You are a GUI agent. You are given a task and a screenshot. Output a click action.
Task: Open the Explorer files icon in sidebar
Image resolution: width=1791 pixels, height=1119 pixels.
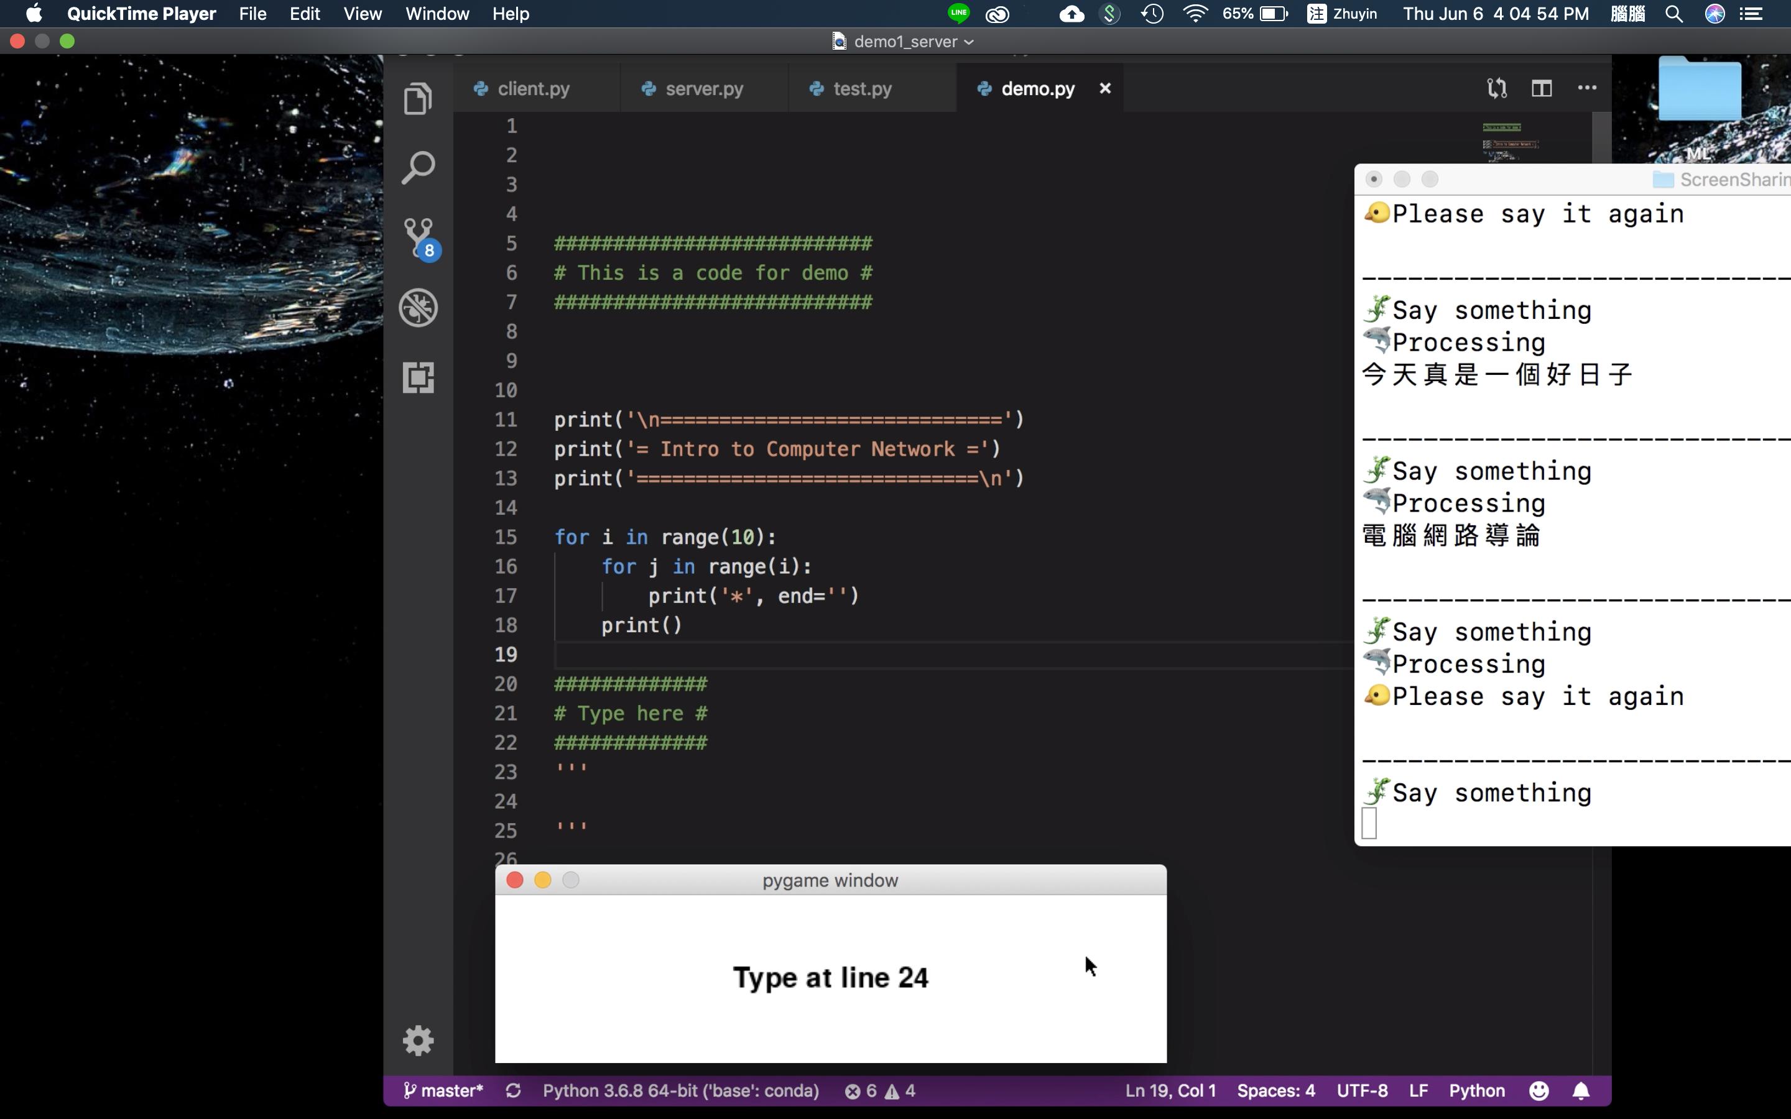[x=418, y=98]
